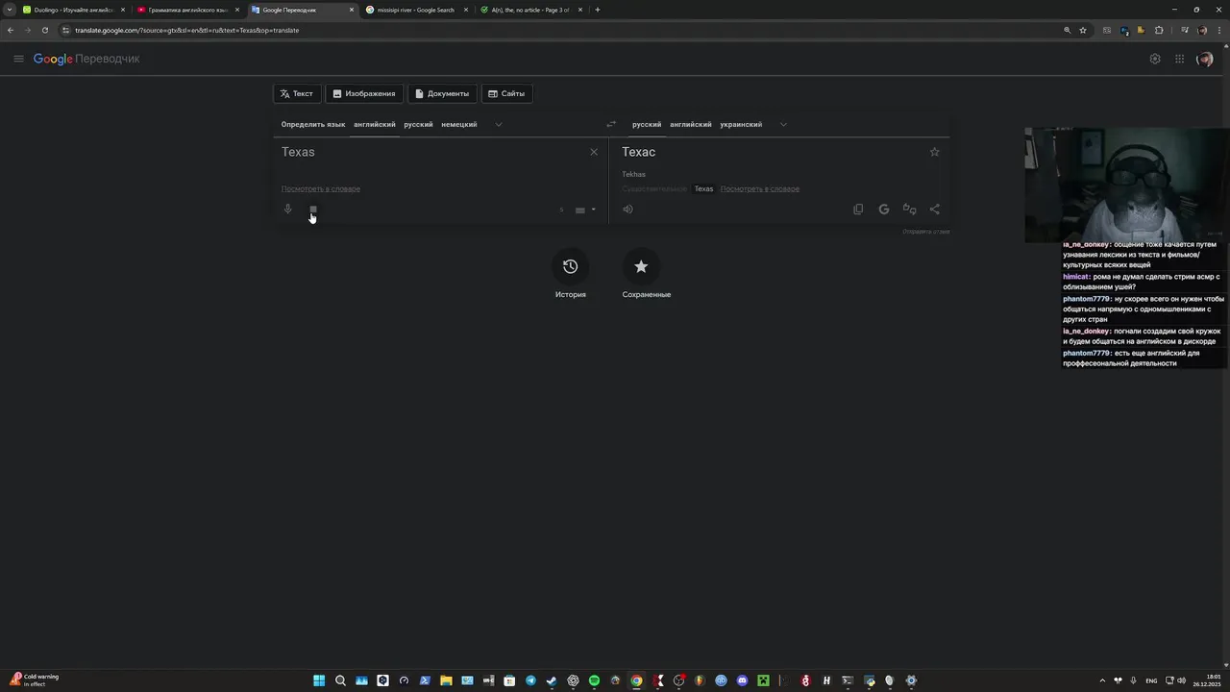Select украинский as target language
The image size is (1230, 692).
741,124
